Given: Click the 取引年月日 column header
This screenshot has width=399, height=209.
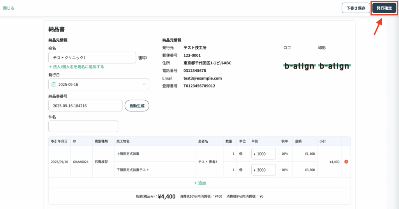Looking at the screenshot, I should (x=59, y=141).
